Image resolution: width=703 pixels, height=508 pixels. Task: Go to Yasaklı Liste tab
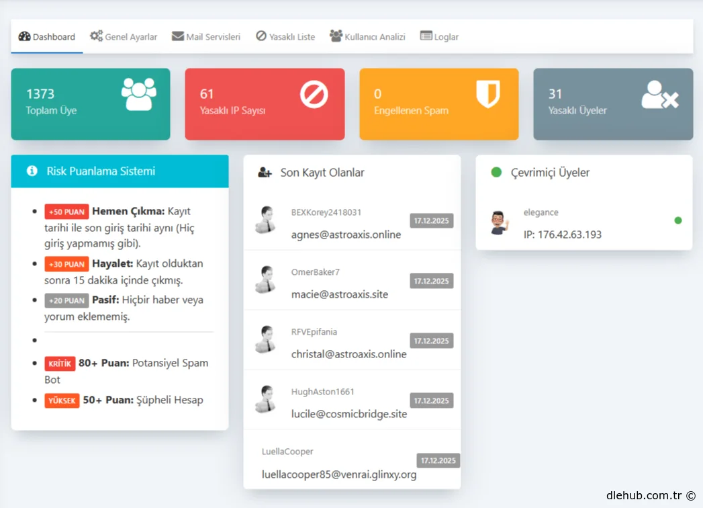click(285, 37)
